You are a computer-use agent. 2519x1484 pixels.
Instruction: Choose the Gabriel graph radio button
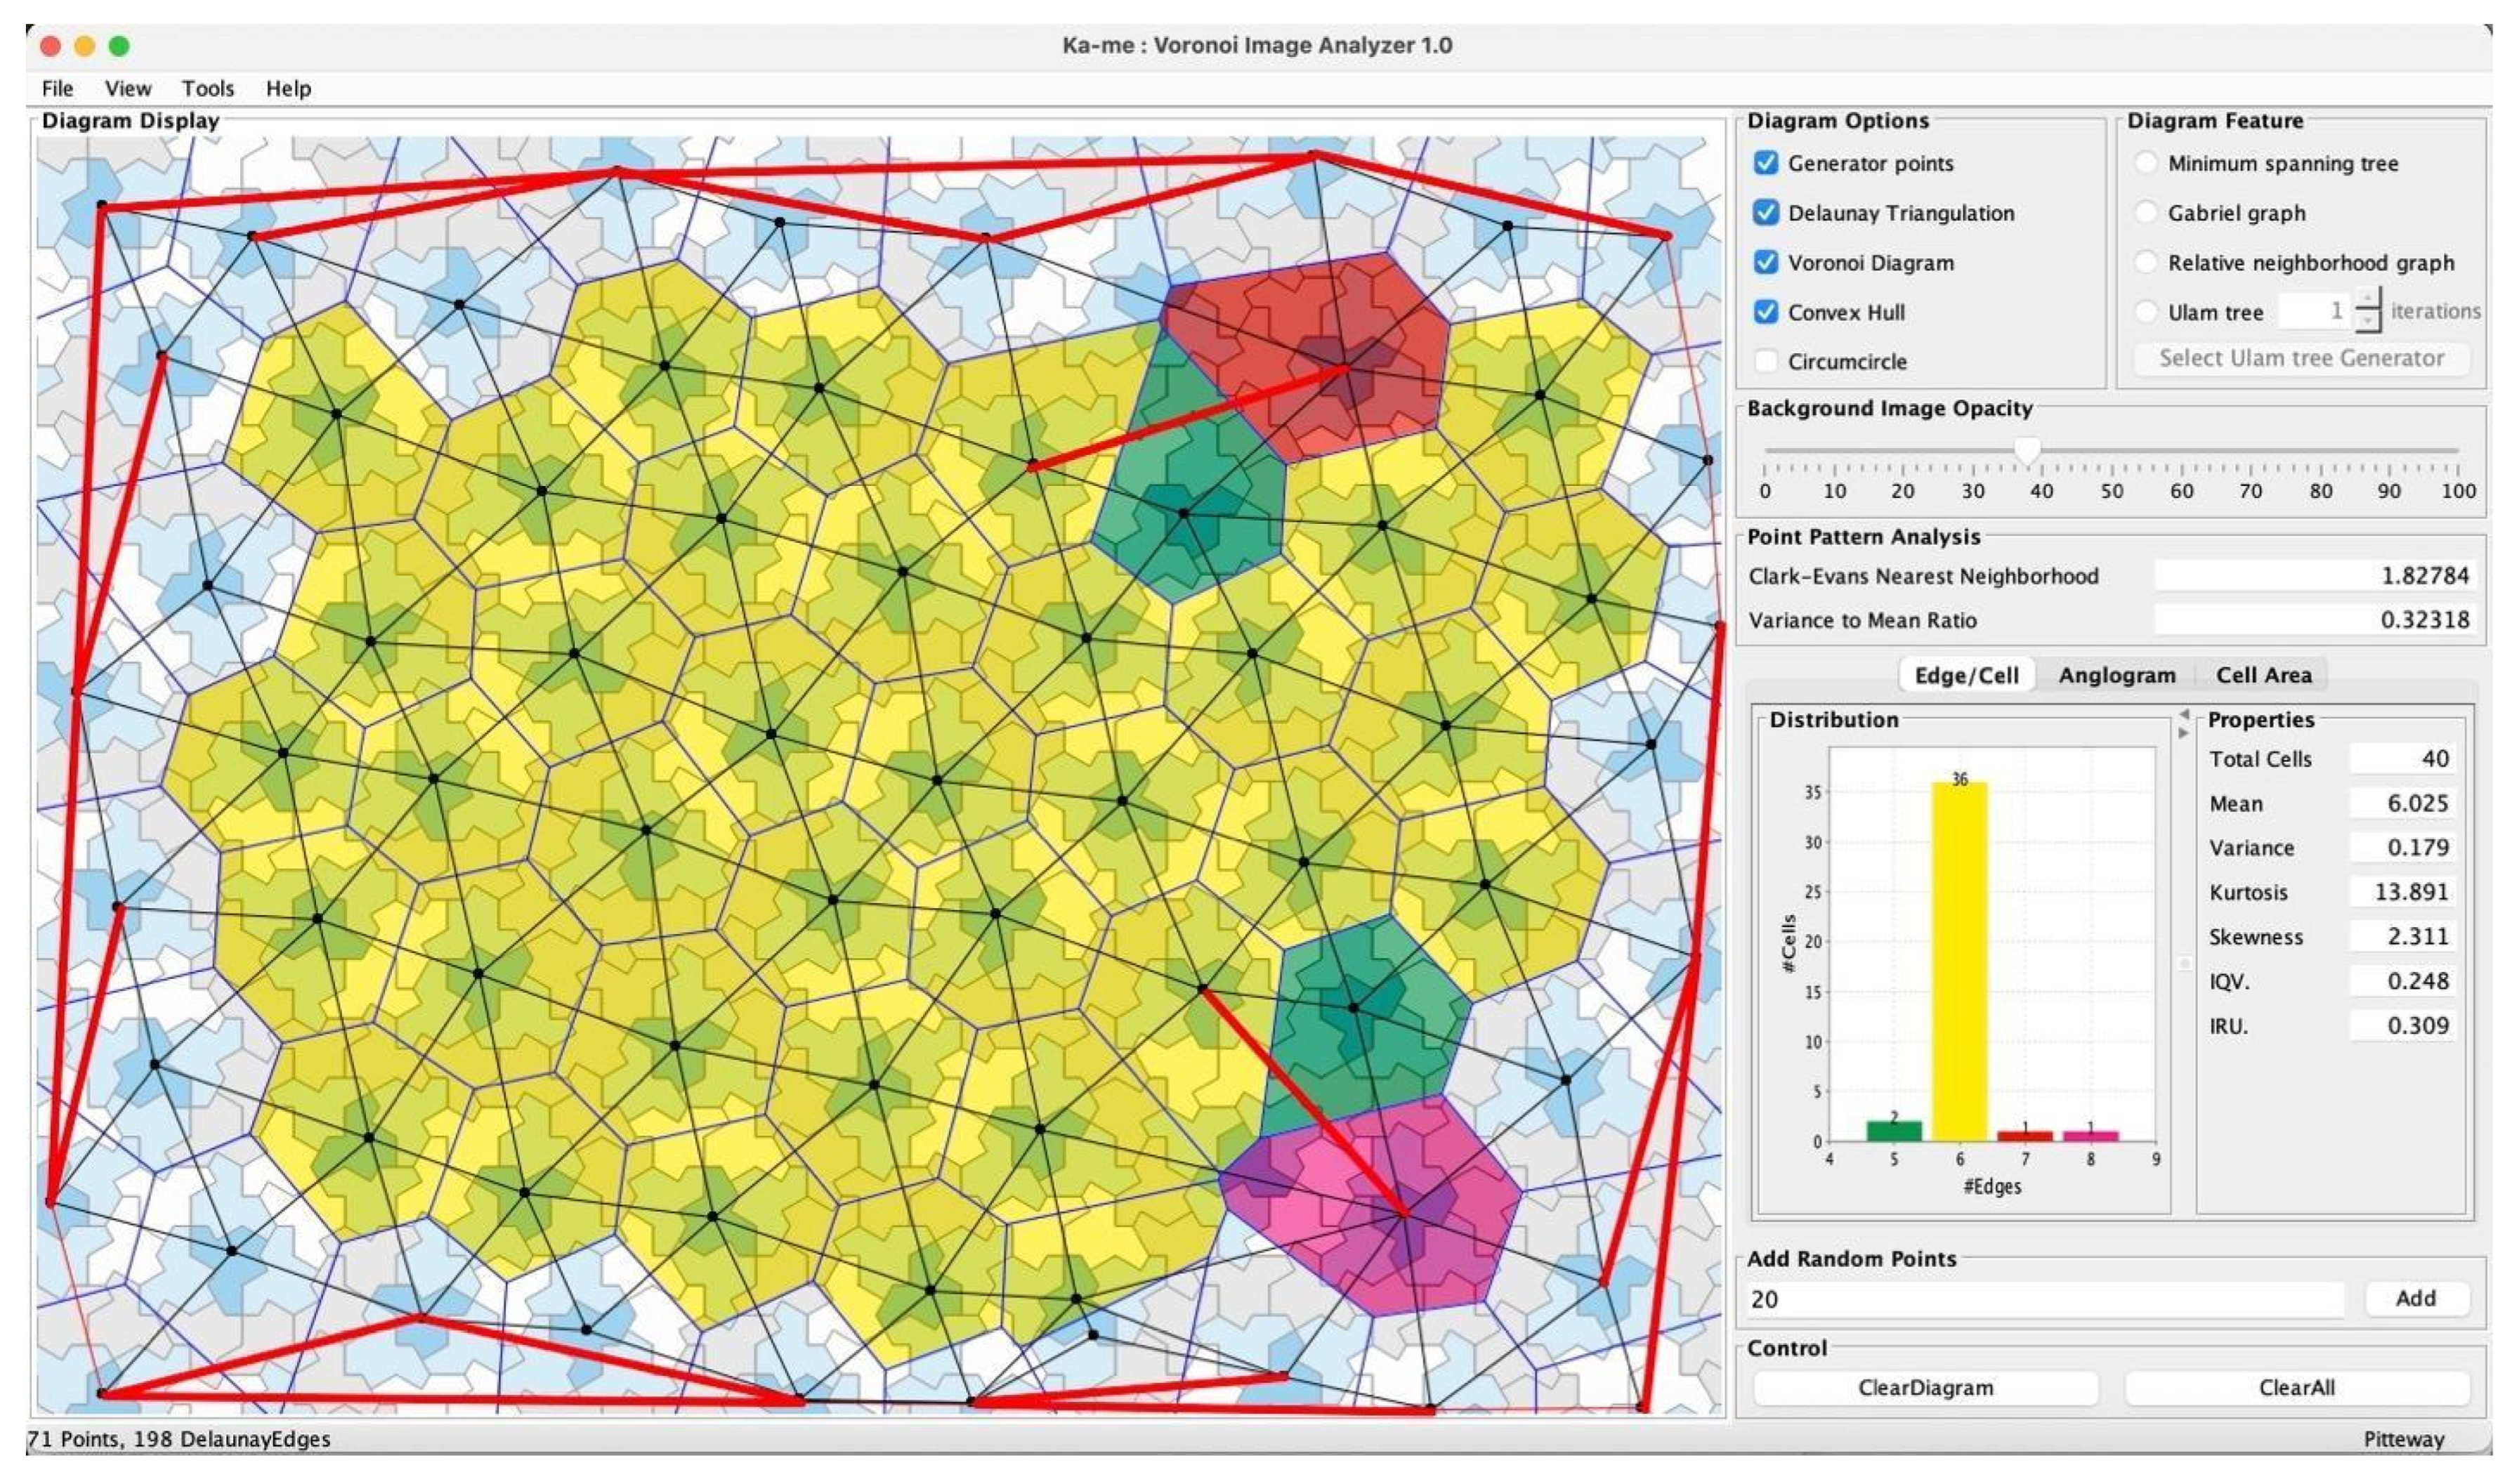[2145, 213]
